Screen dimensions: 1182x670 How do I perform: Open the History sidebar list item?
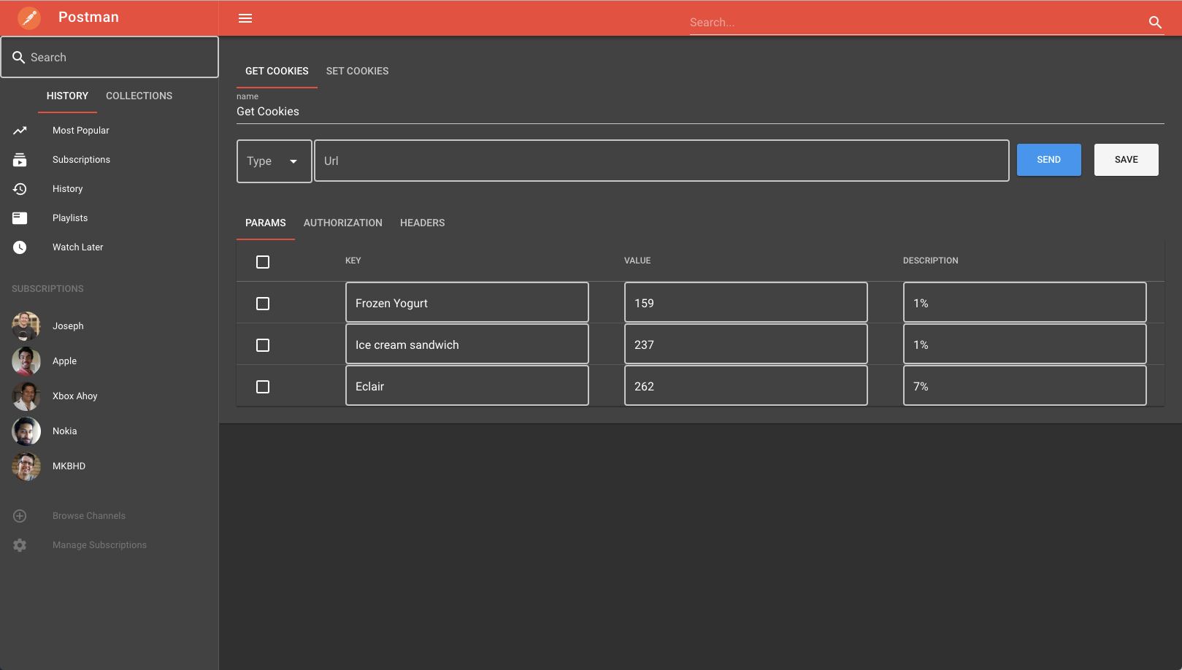(110, 189)
